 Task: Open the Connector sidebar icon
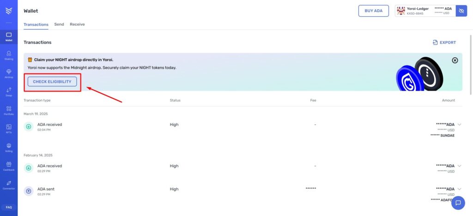click(9, 185)
